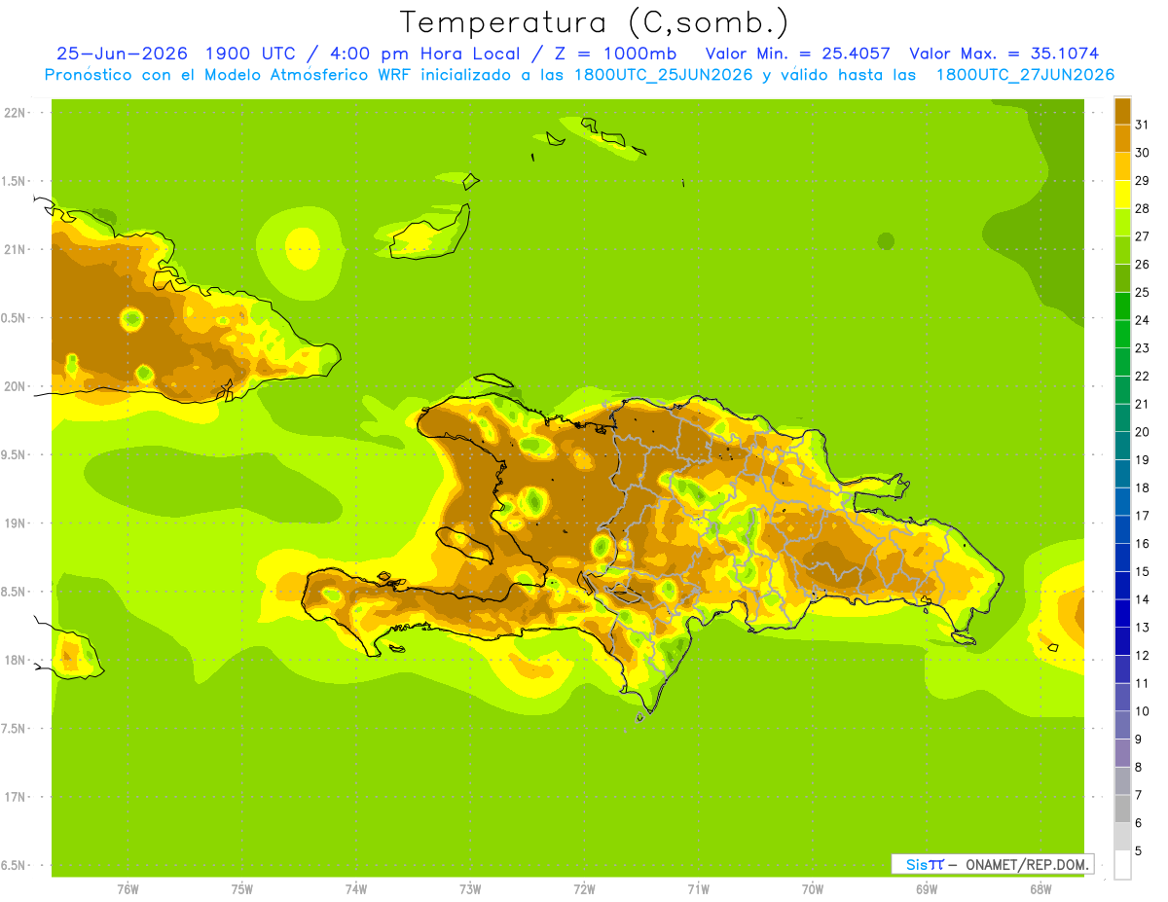Click the '74W' longitude label

pyautogui.click(x=355, y=889)
